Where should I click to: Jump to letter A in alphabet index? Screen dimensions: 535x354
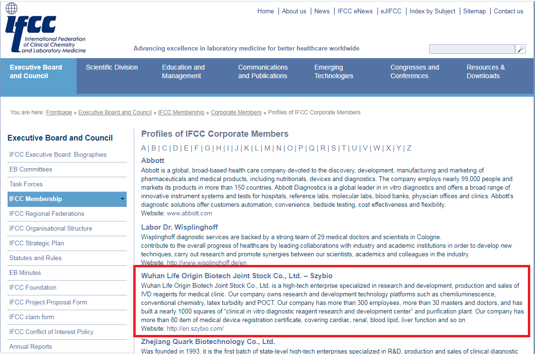(x=144, y=148)
